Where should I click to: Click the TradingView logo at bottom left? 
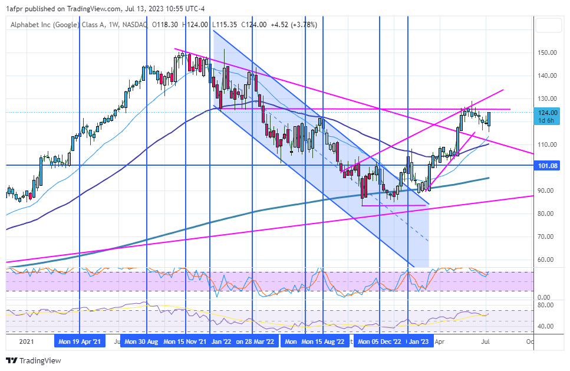pos(34,360)
